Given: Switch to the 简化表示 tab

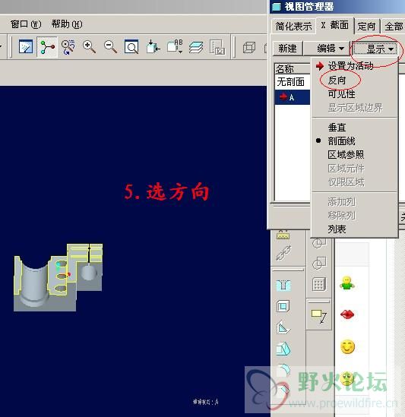Looking at the screenshot, I should point(293,27).
